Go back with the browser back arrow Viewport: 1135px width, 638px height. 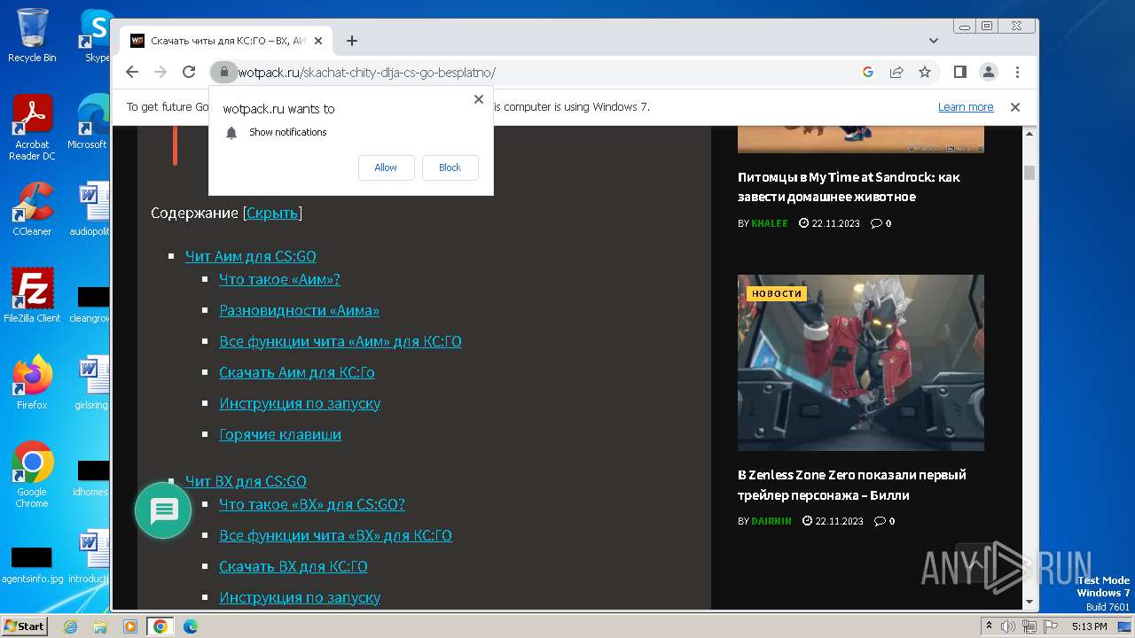(132, 72)
